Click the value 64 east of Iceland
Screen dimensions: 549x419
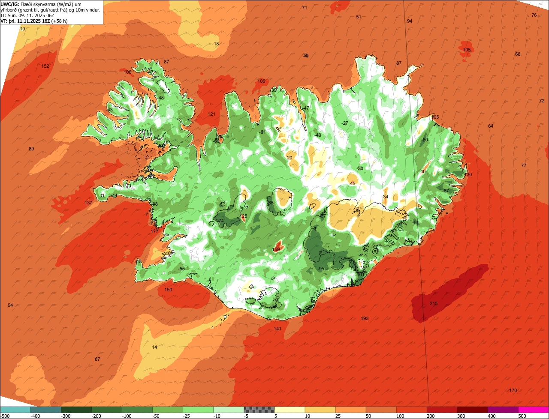491,126
